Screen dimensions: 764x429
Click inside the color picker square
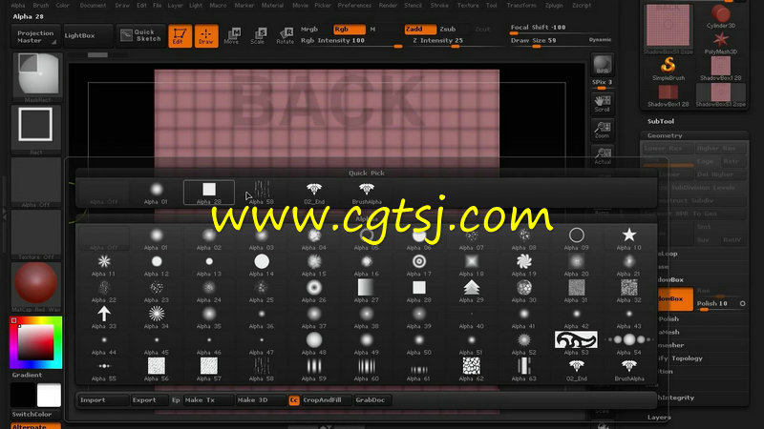pos(35,342)
